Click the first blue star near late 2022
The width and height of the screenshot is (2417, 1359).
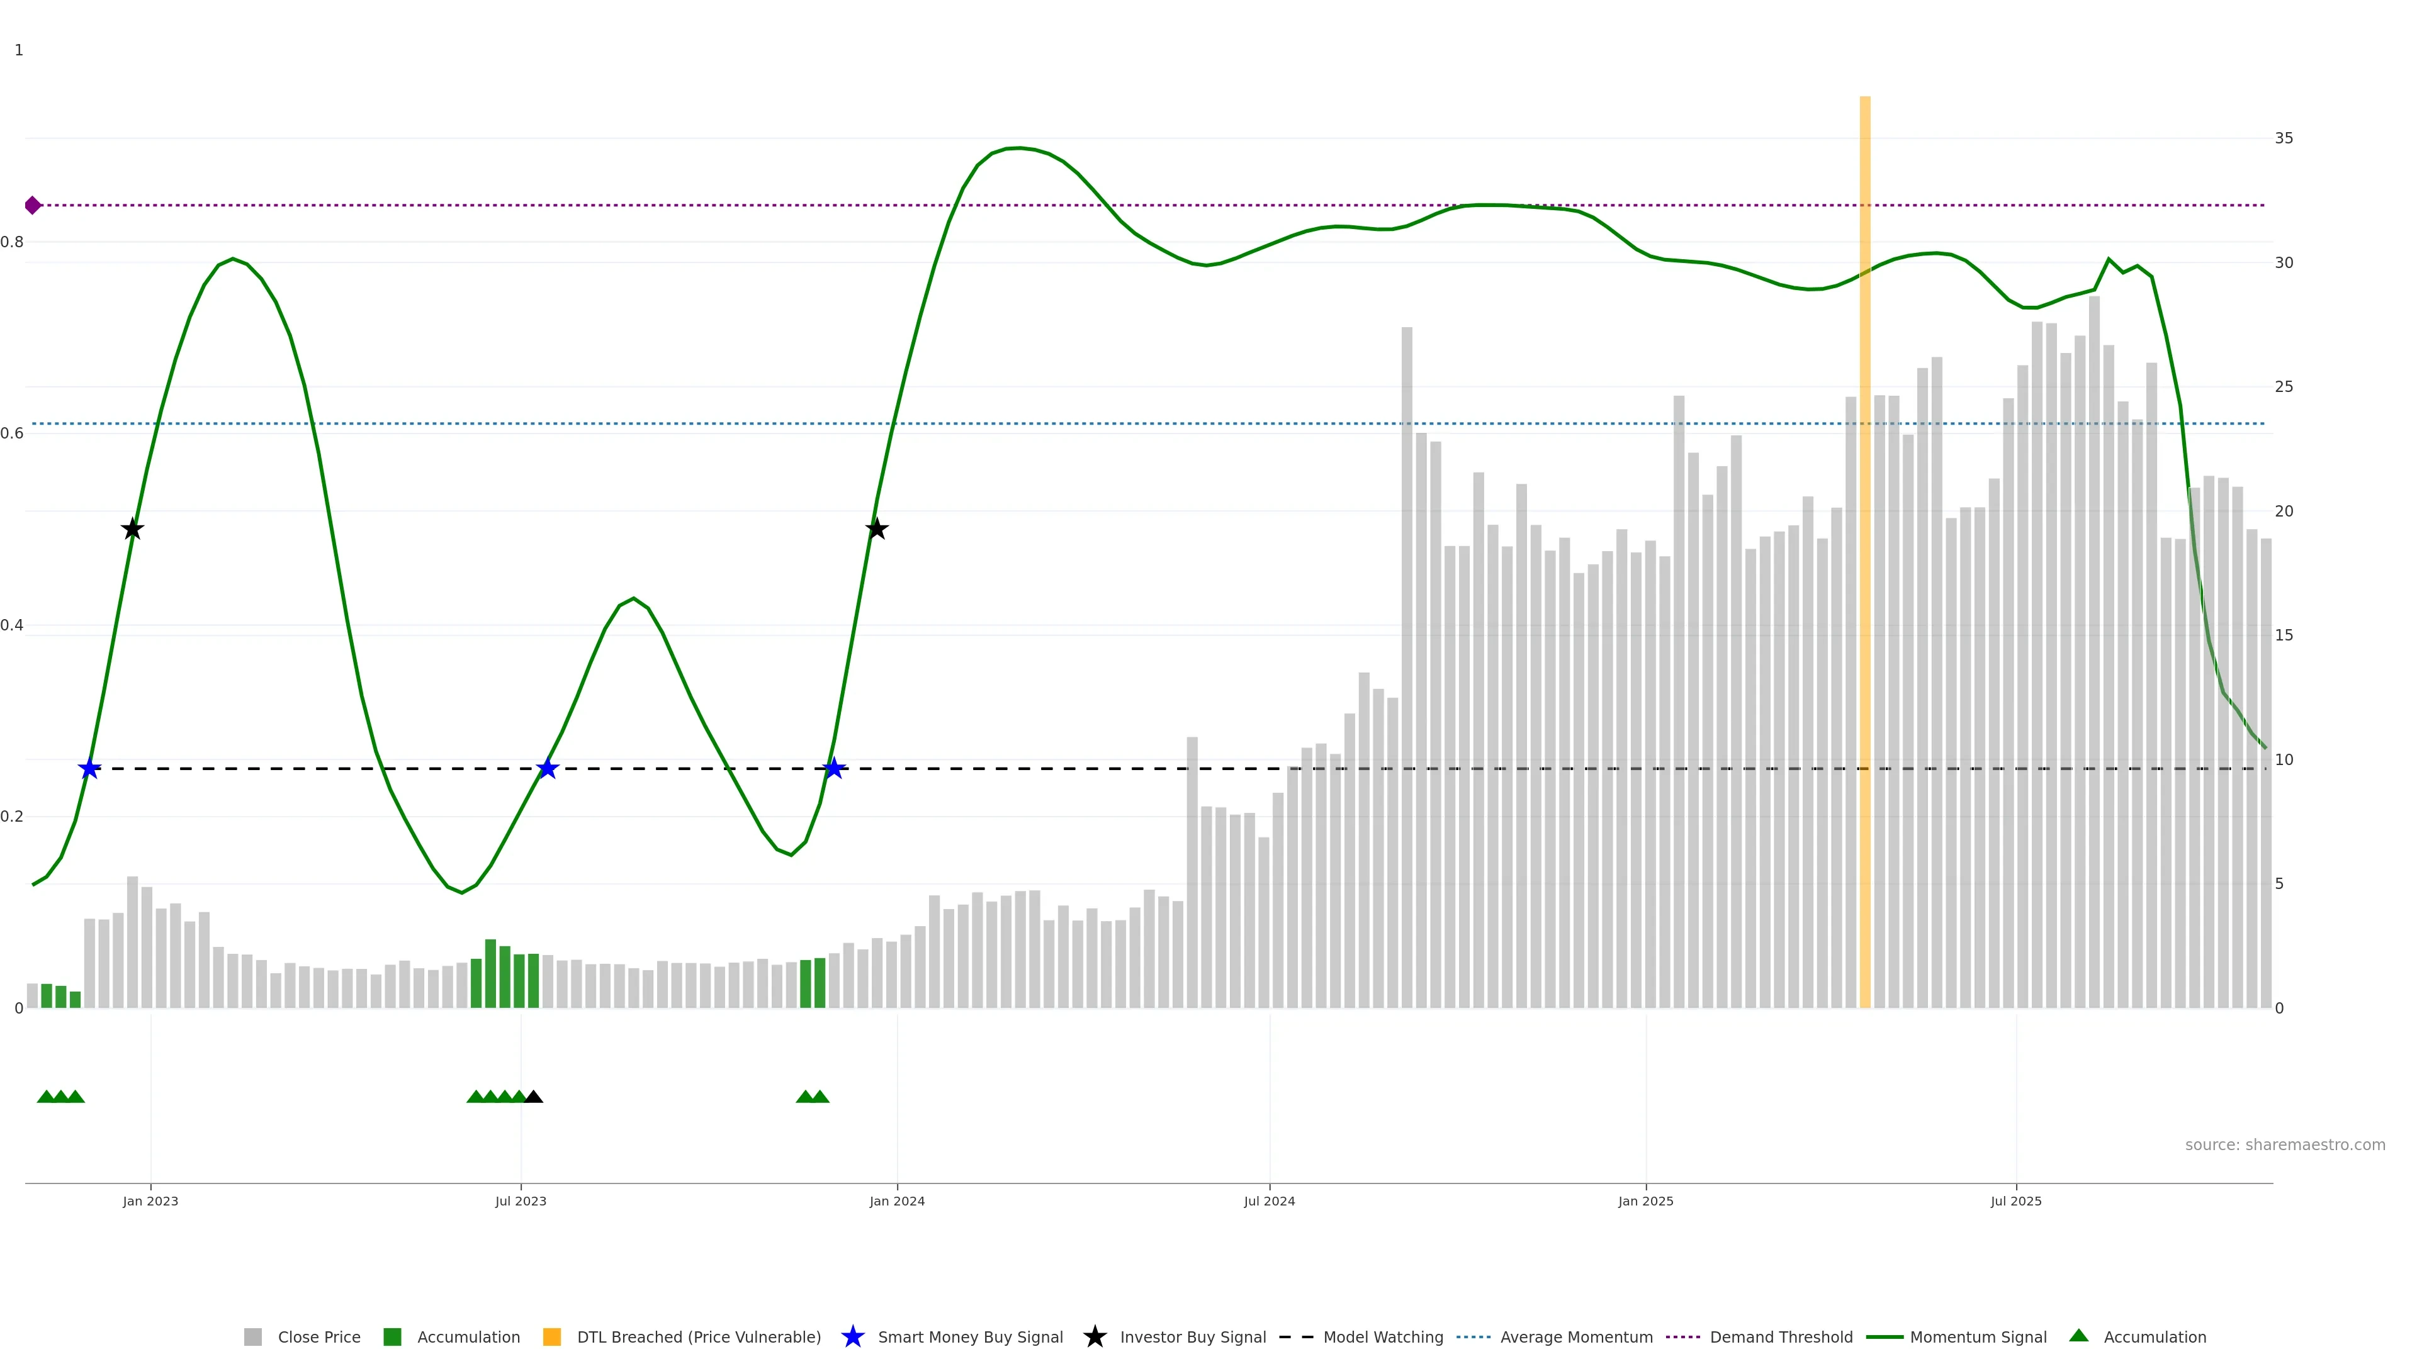(89, 769)
